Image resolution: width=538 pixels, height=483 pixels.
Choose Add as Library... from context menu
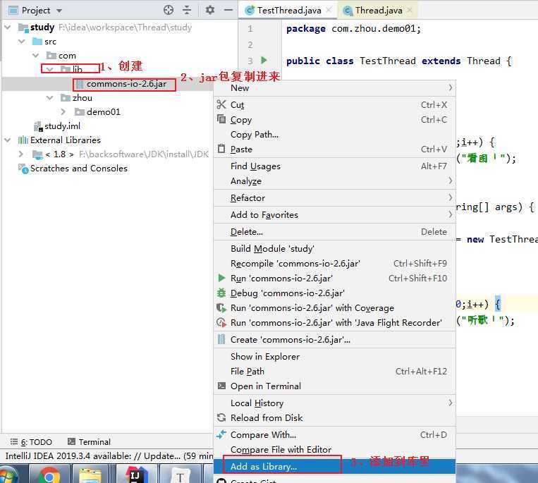pos(334,466)
